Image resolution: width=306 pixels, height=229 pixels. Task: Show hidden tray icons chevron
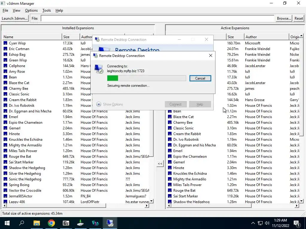point(253,223)
